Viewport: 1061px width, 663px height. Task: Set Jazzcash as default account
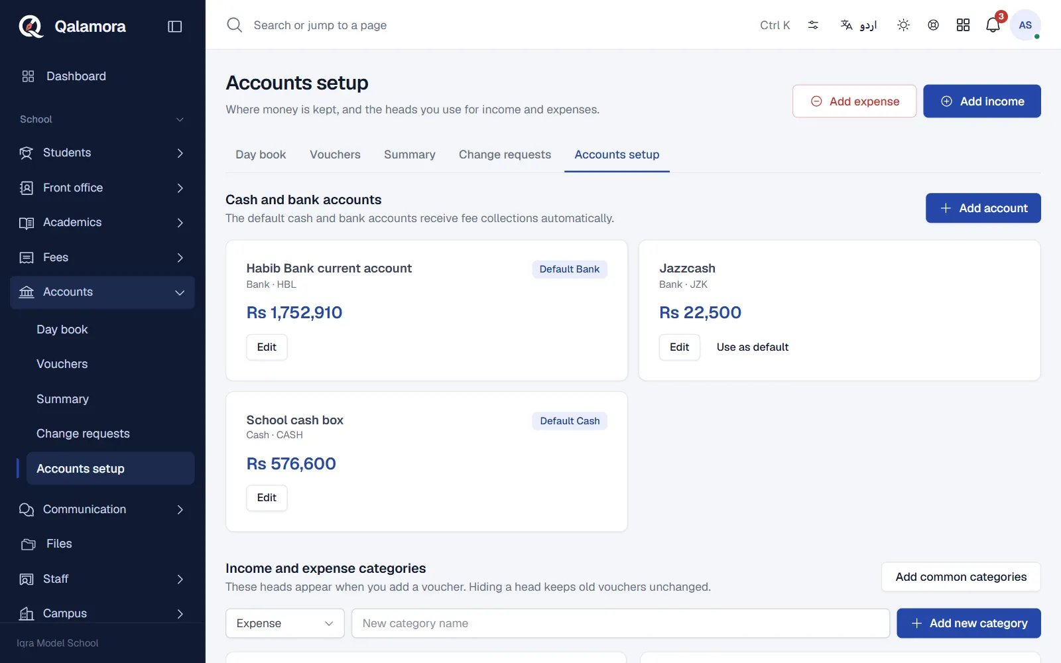coord(753,347)
